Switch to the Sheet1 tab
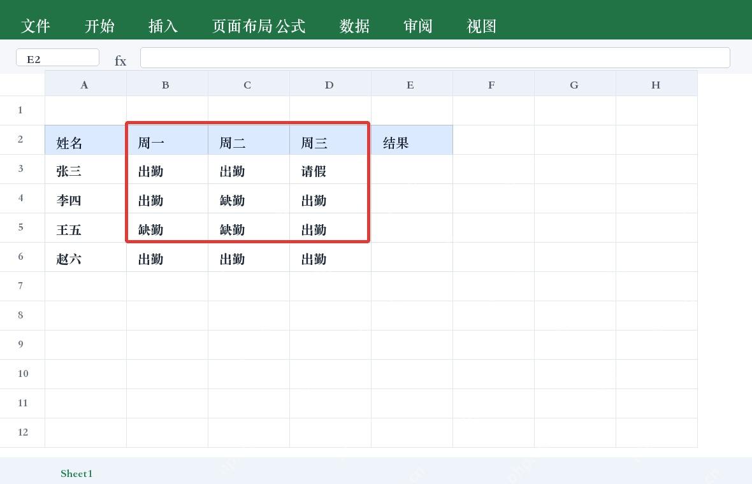 coord(76,473)
